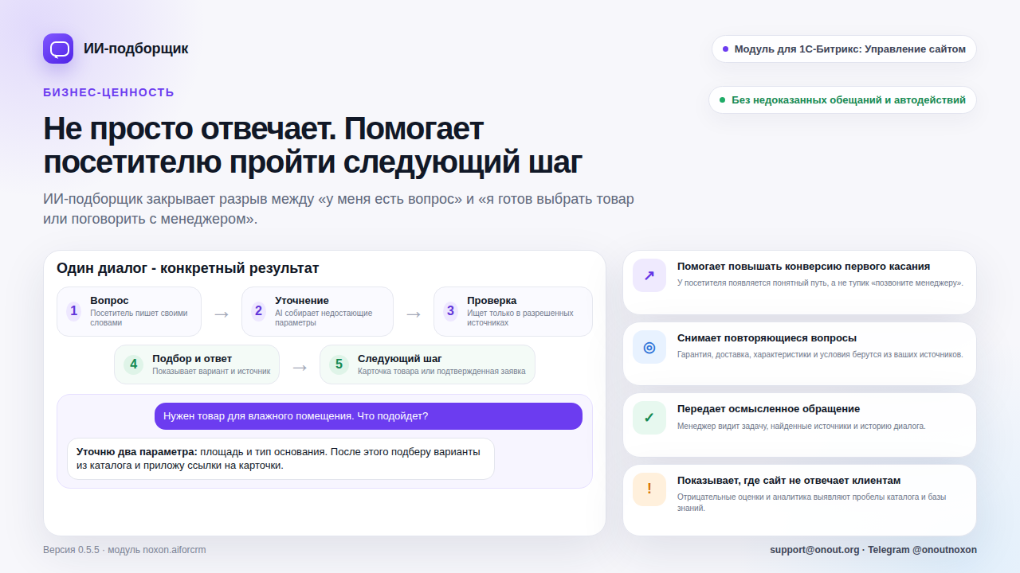Viewport: 1020px width, 573px height.
Task: Click the subtitle mentioning 'поговорить с менеджером'
Action: coord(339,209)
